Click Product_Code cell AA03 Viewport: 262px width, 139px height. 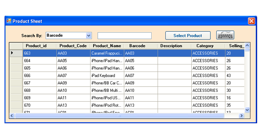click(73, 53)
